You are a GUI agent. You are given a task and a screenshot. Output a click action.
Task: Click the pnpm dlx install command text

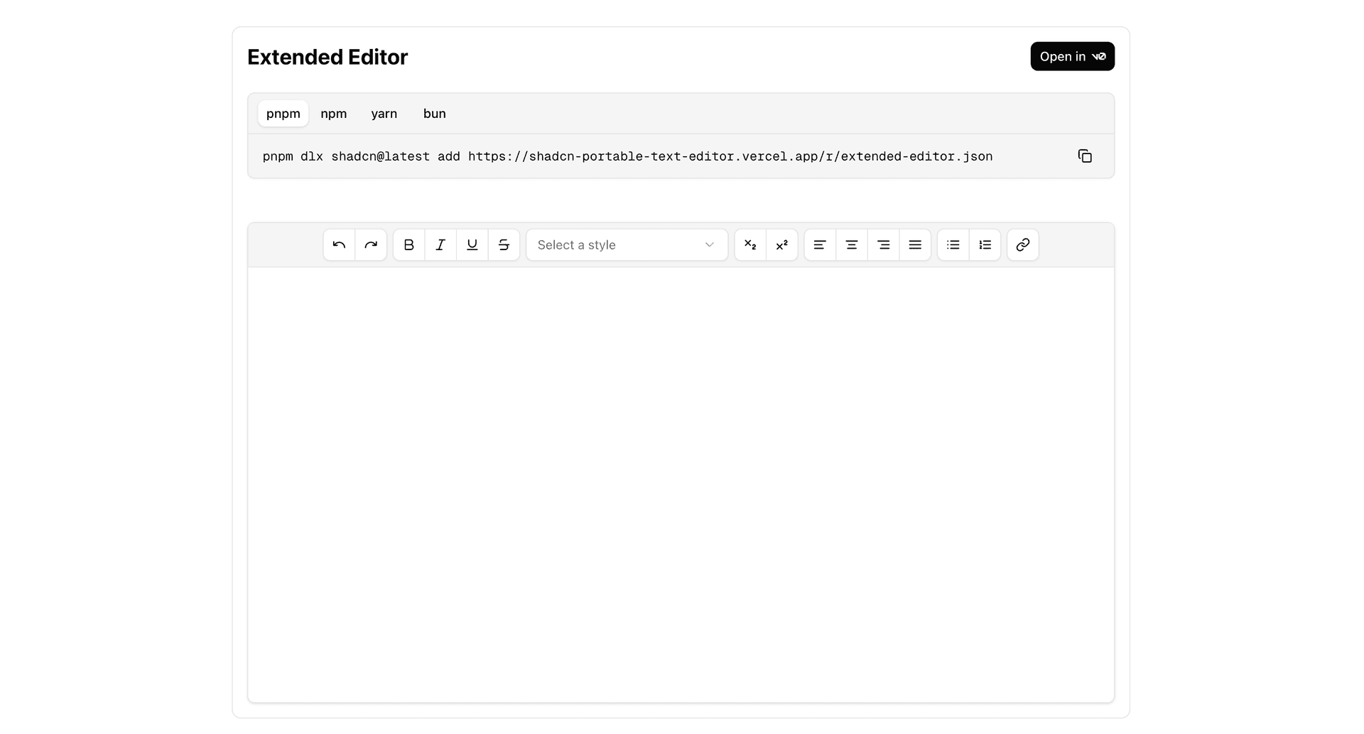point(628,156)
